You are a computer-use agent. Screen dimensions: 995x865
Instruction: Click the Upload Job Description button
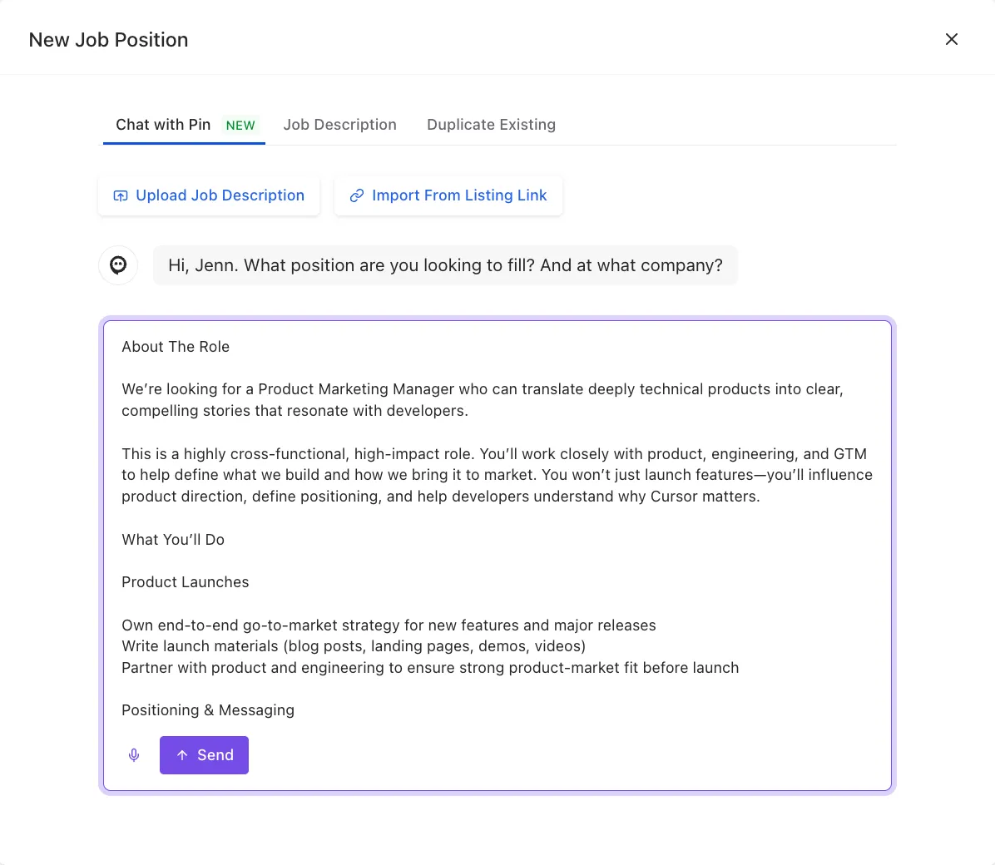click(209, 195)
